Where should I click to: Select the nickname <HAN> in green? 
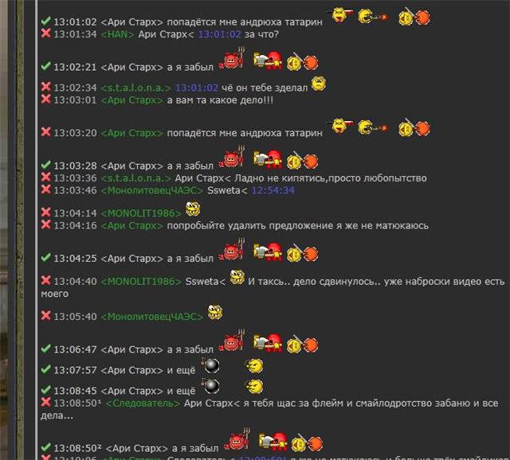point(118,34)
